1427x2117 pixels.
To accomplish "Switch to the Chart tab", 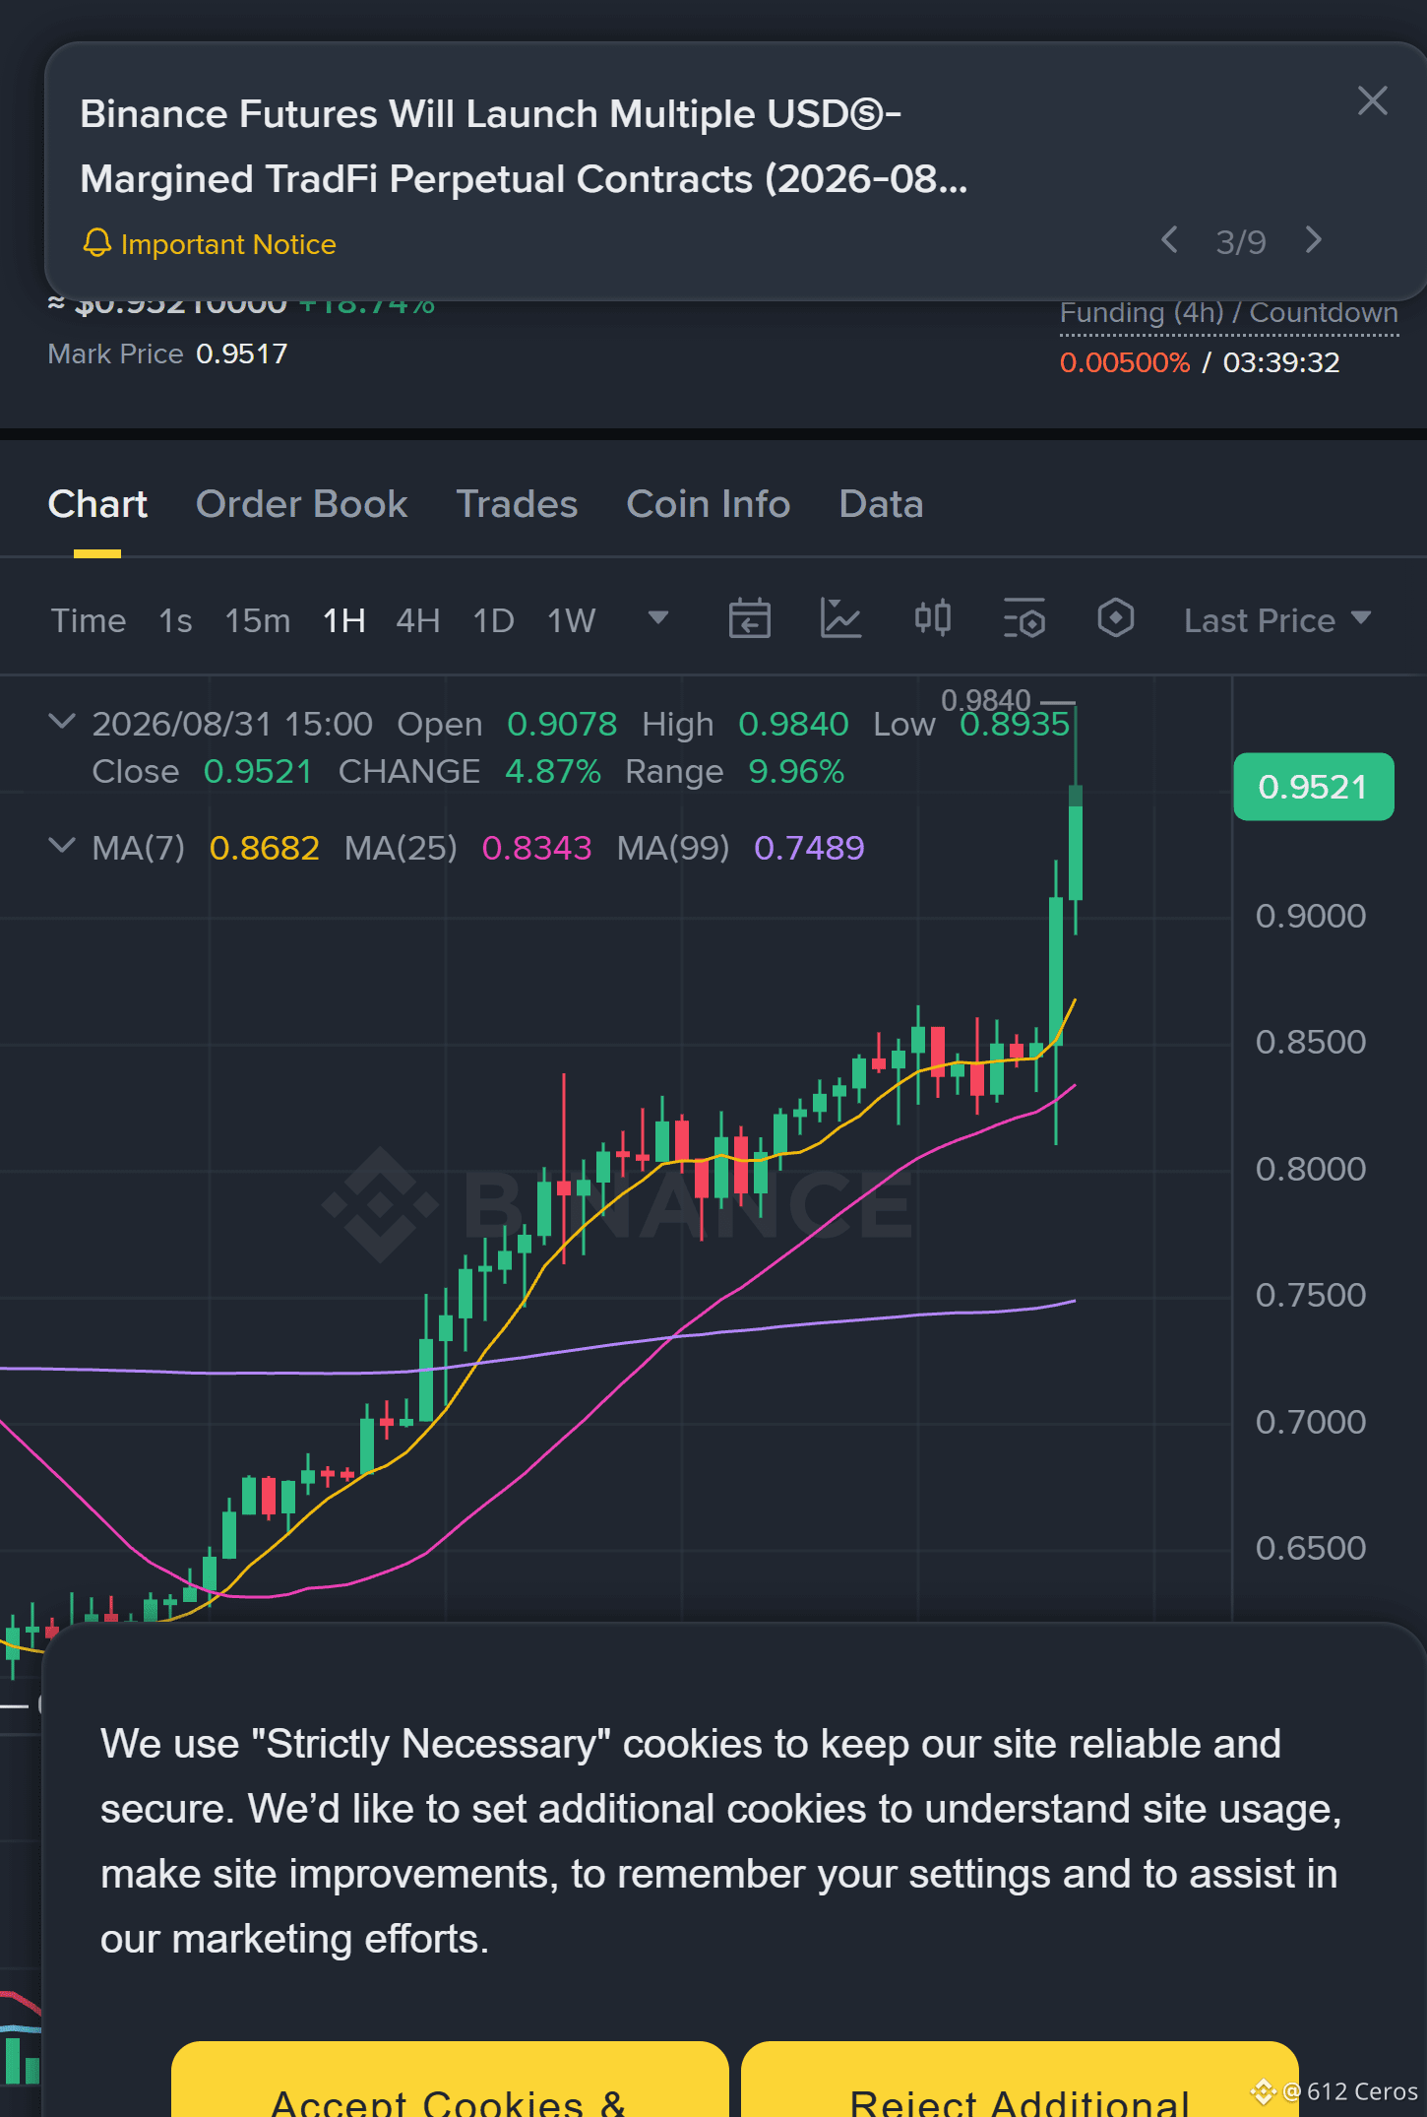I will click(x=97, y=504).
